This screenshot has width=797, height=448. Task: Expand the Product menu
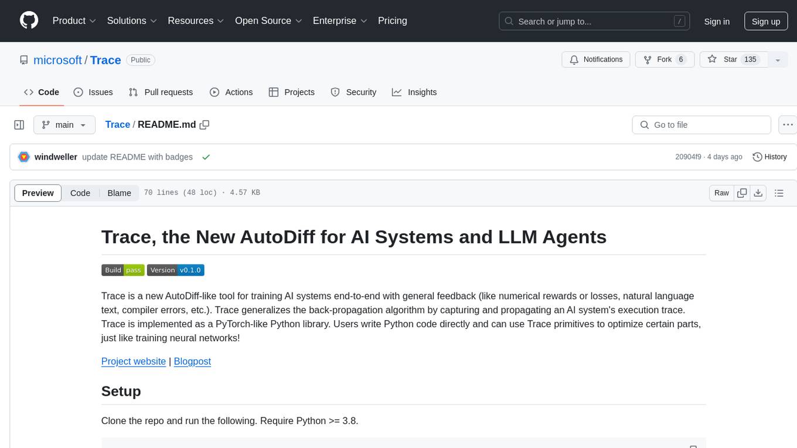[74, 21]
